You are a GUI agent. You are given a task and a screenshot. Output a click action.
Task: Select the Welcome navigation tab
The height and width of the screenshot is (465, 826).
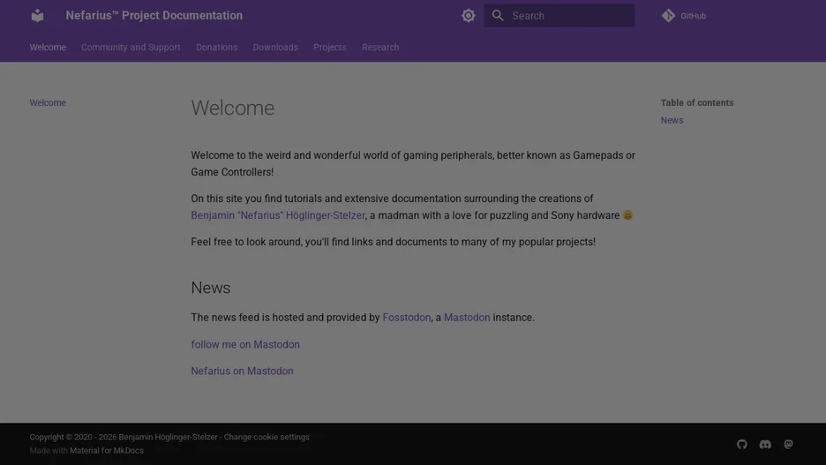[48, 48]
